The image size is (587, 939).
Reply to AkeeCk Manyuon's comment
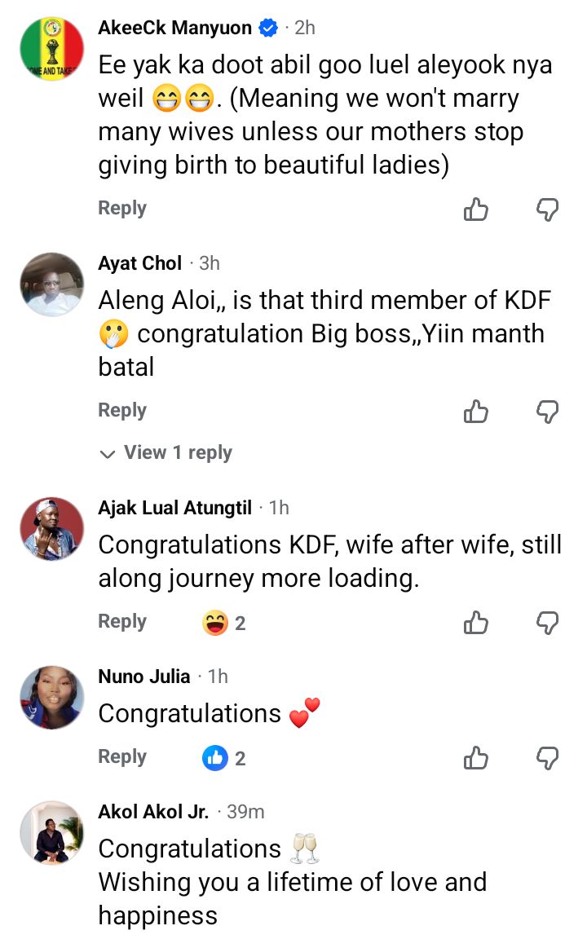click(122, 209)
